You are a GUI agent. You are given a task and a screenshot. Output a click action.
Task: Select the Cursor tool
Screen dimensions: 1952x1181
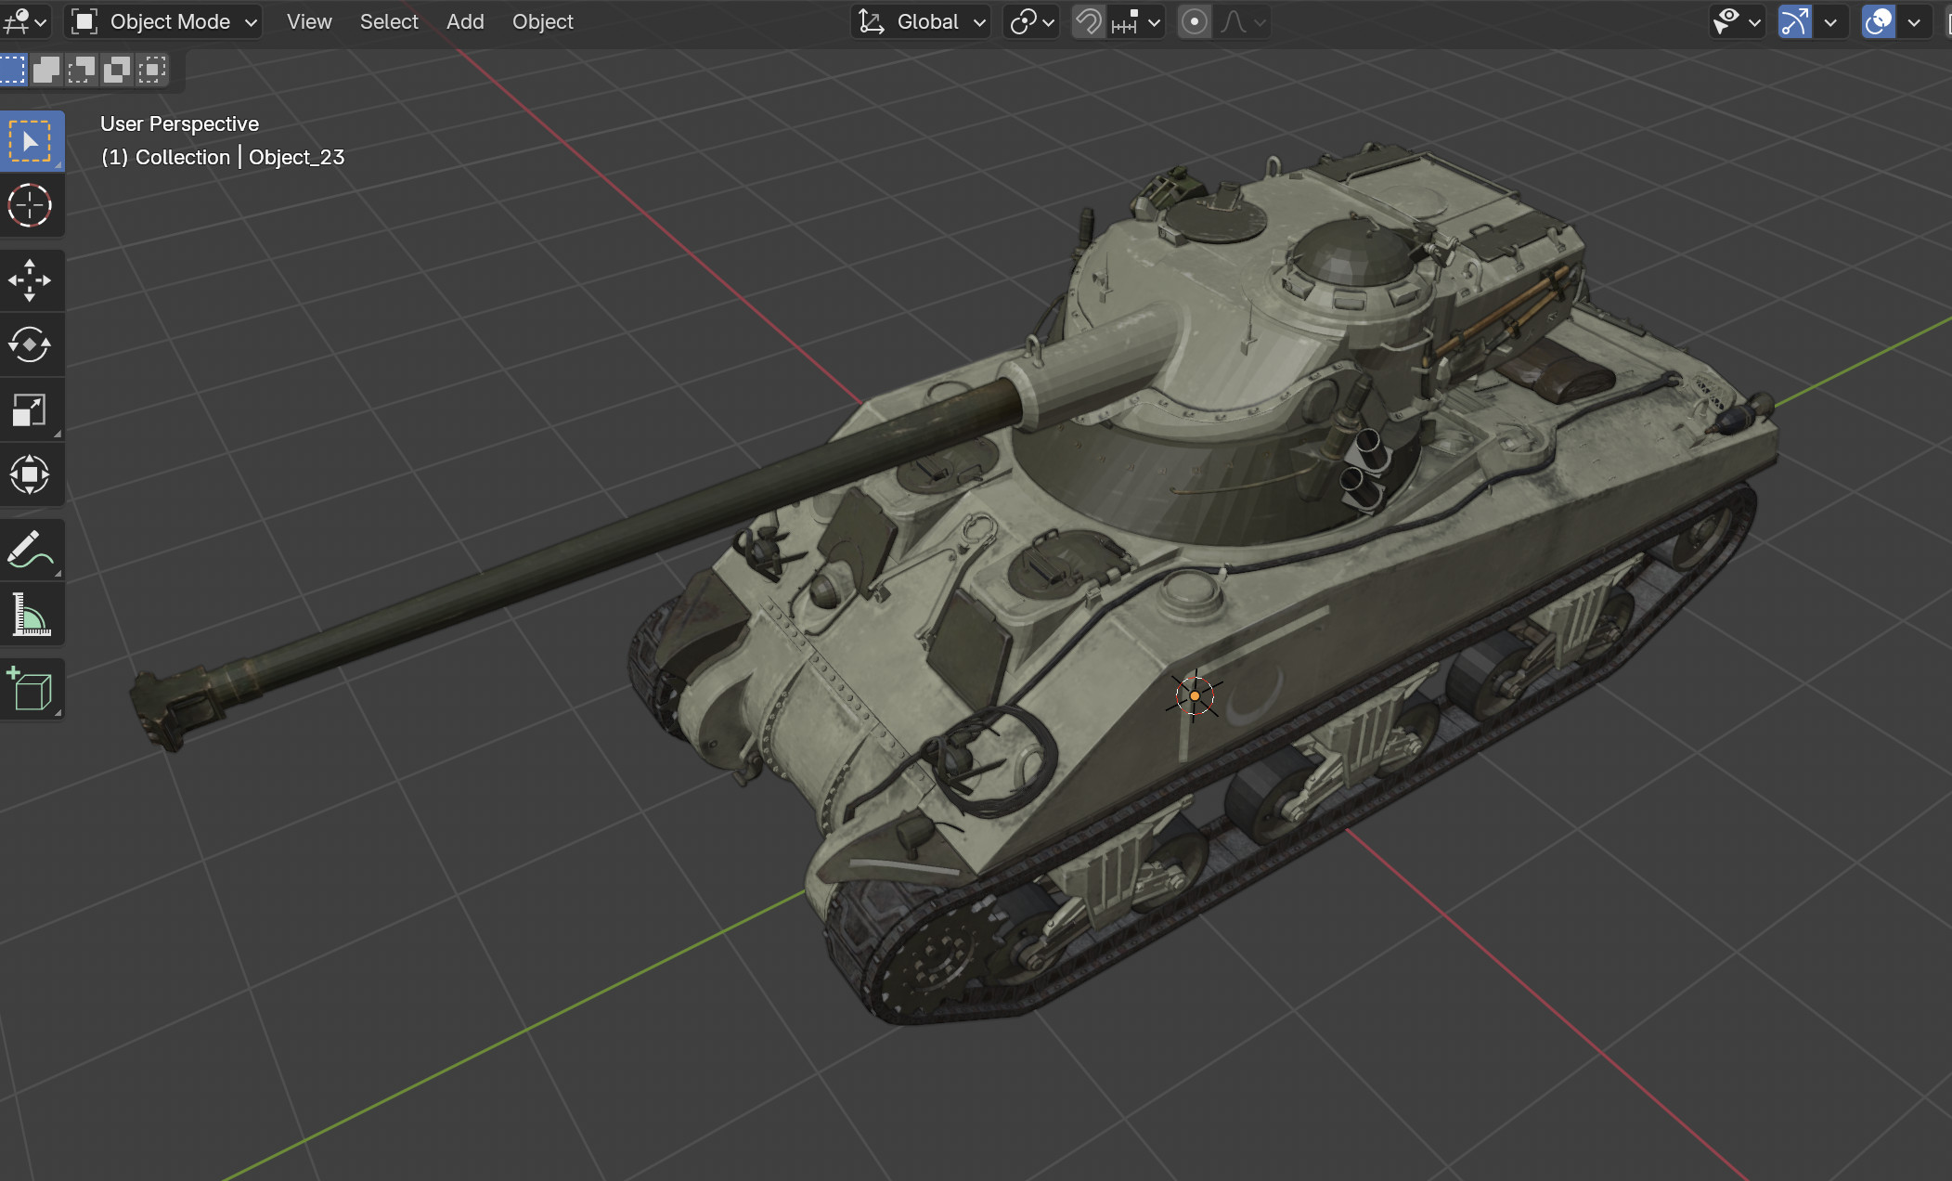(30, 205)
